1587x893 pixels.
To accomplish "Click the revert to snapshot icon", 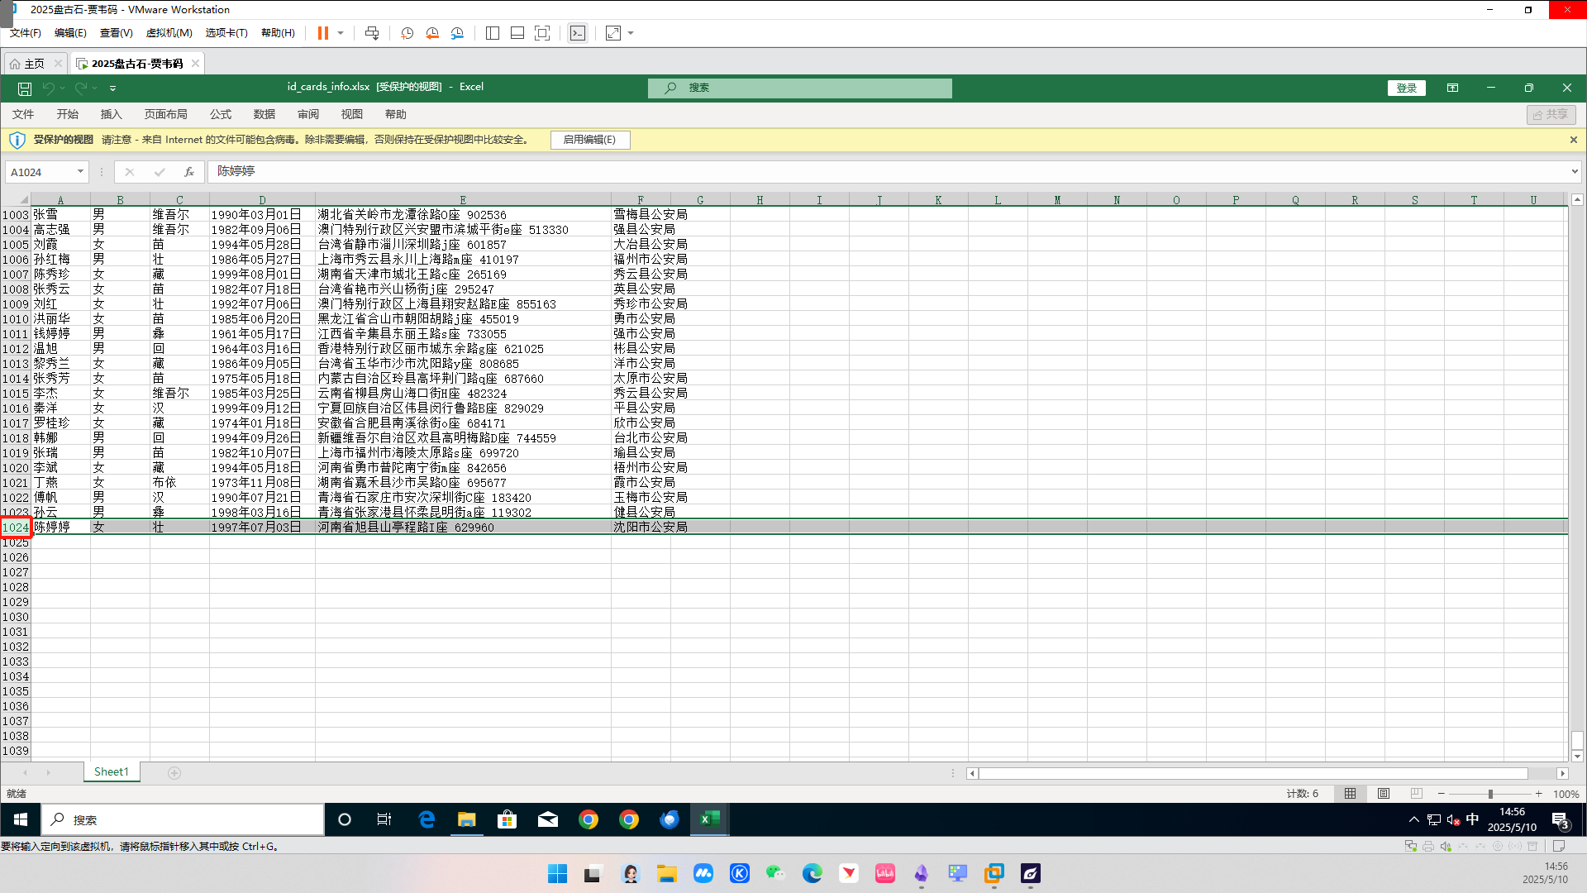I will (432, 33).
